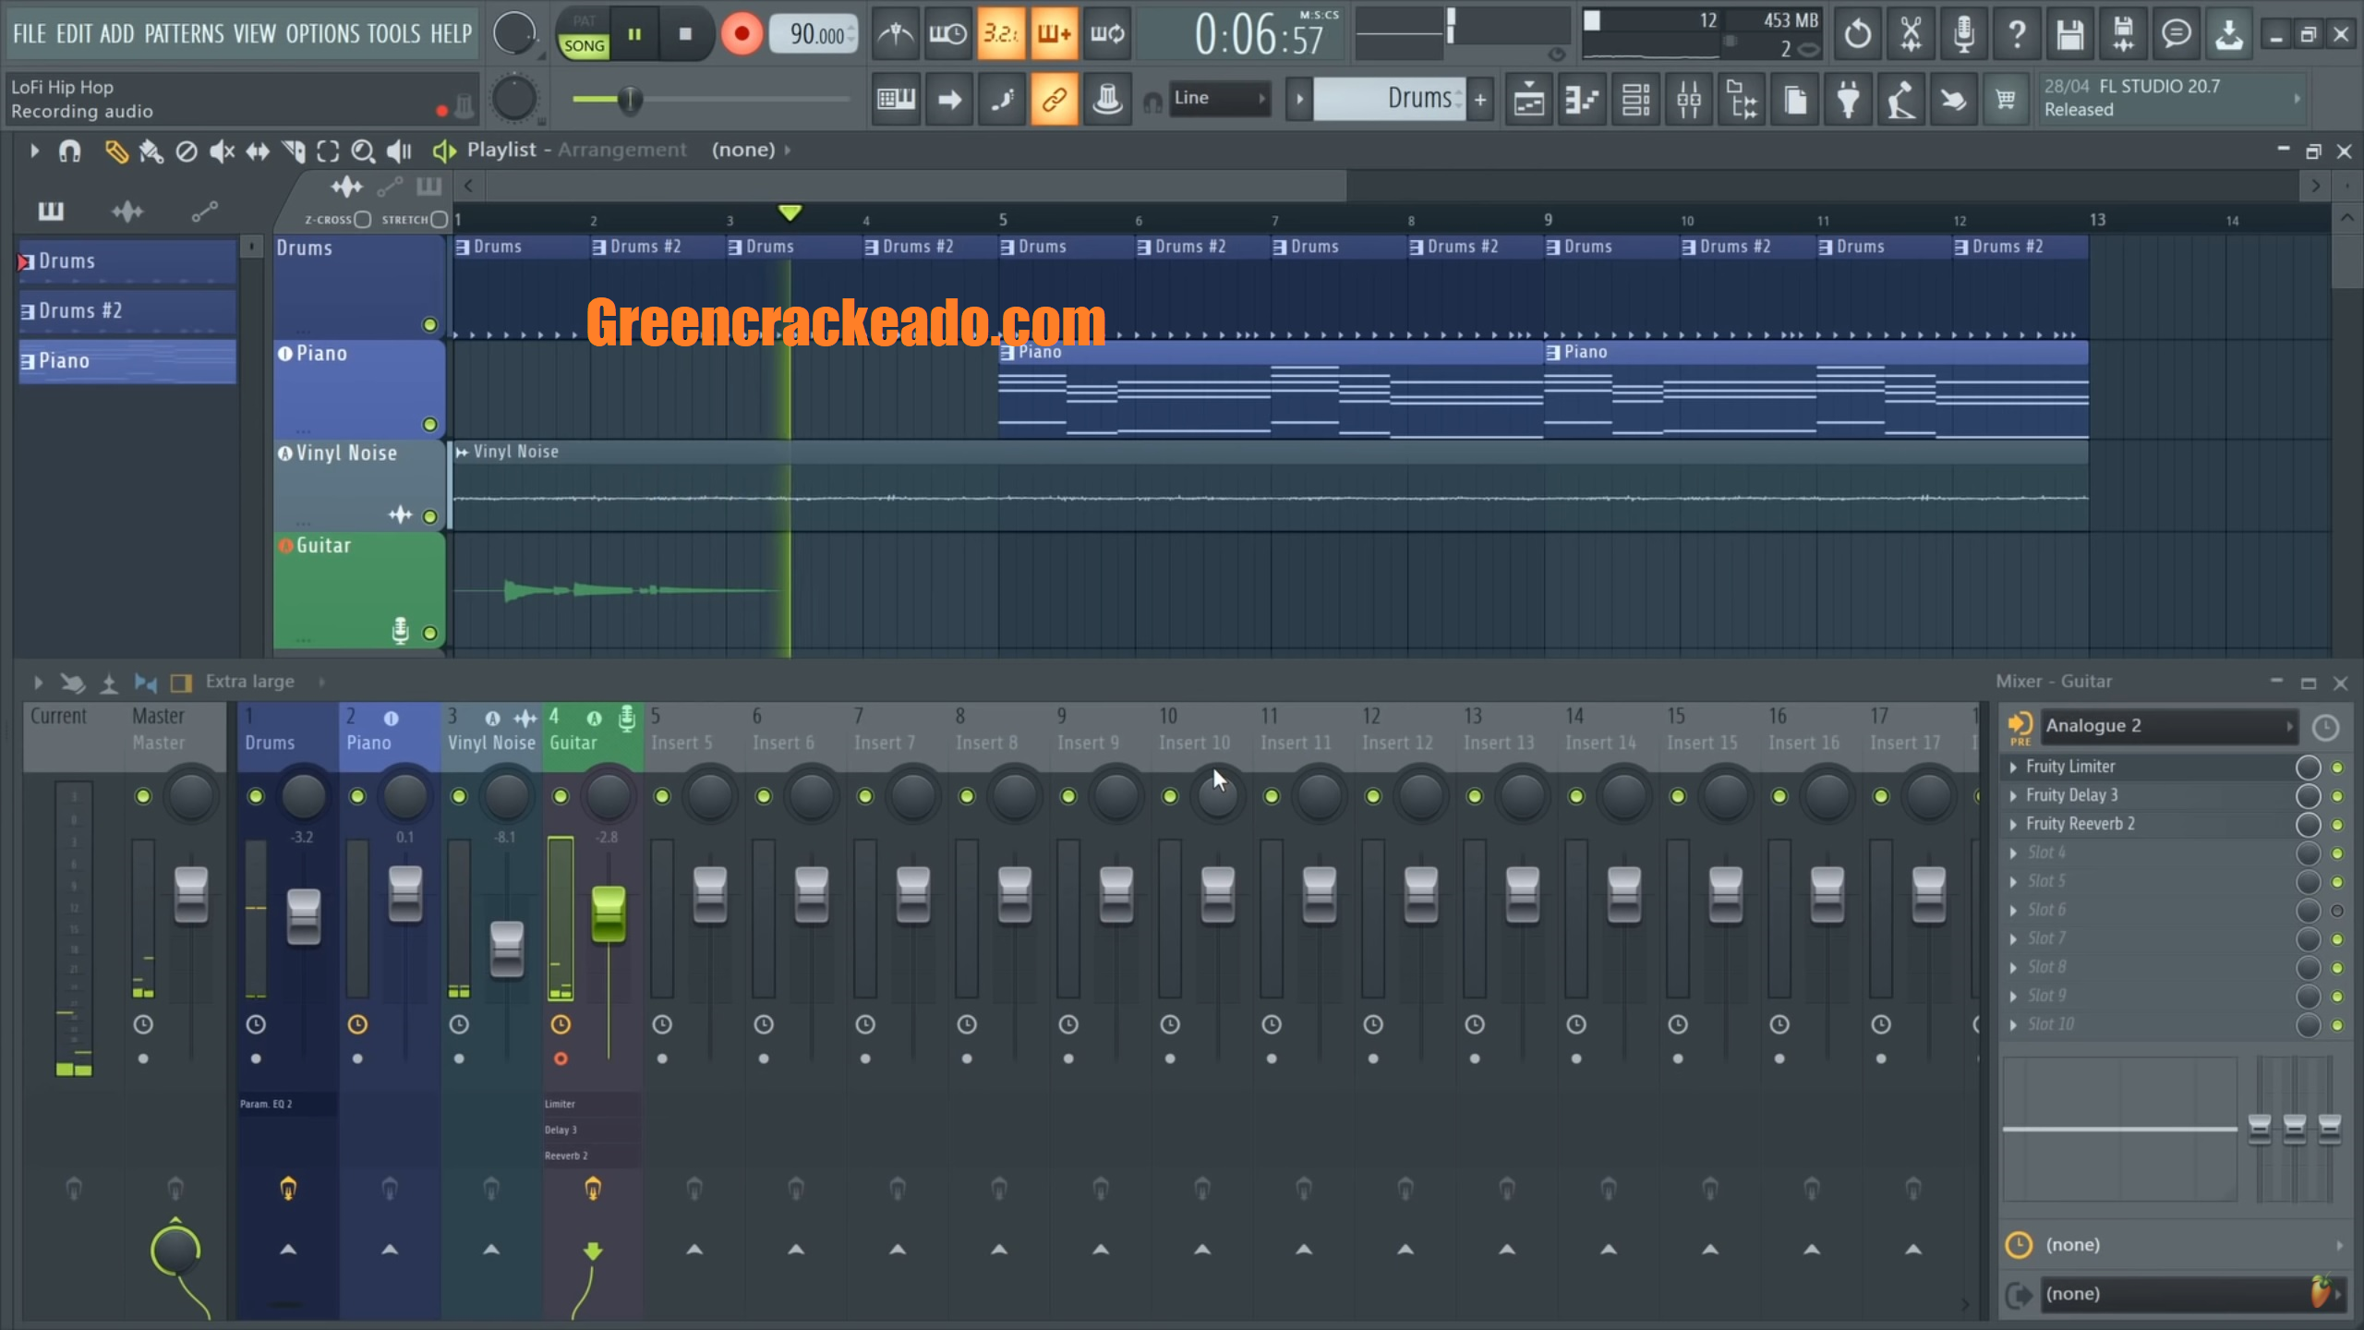This screenshot has height=1330, width=2364.
Task: Mute the Piano playlist track with its green dot
Action: pyautogui.click(x=429, y=425)
